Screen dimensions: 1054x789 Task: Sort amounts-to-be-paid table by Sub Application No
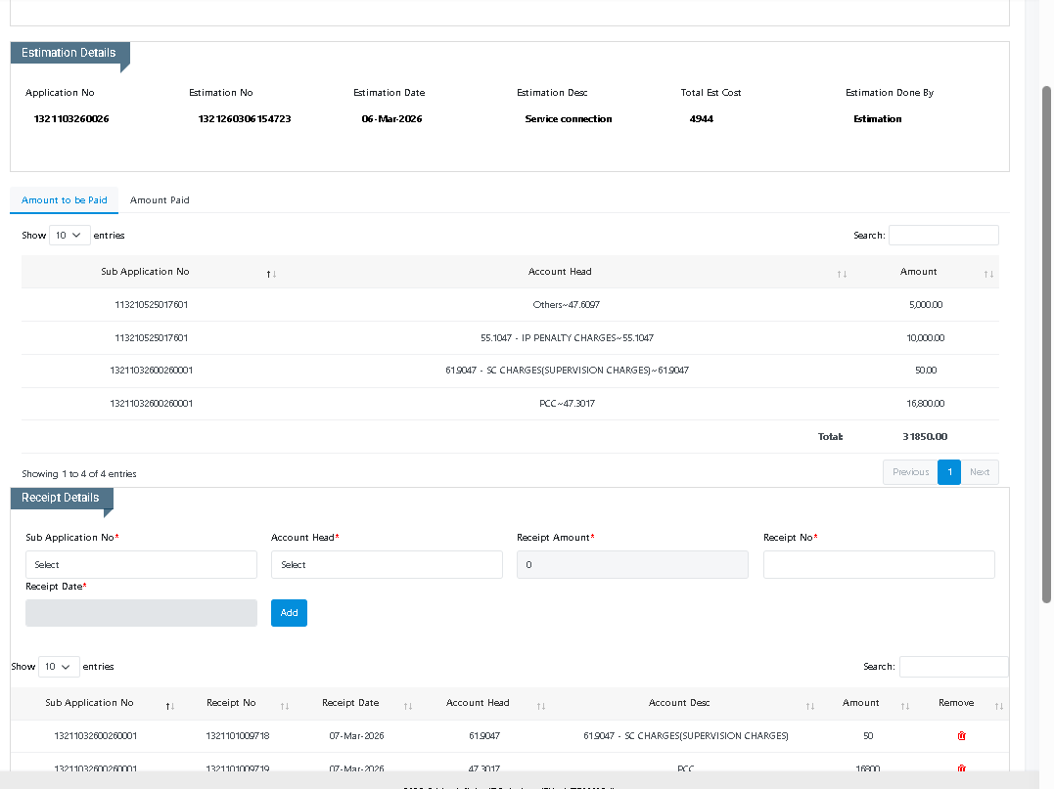click(145, 272)
